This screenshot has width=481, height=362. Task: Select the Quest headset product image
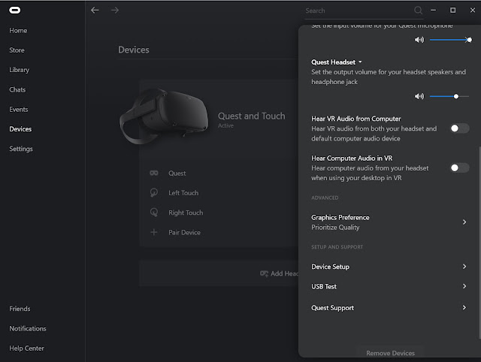pos(164,116)
